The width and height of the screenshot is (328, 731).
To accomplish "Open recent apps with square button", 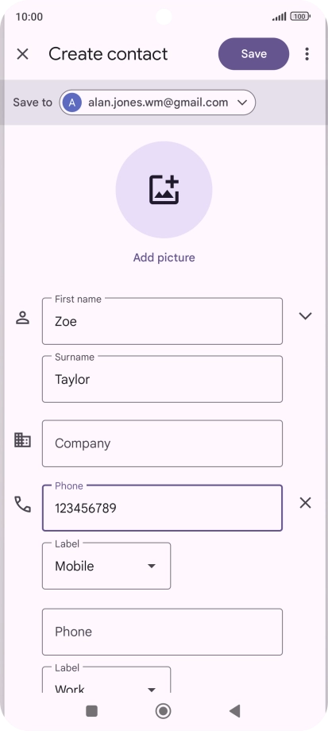I will (92, 711).
